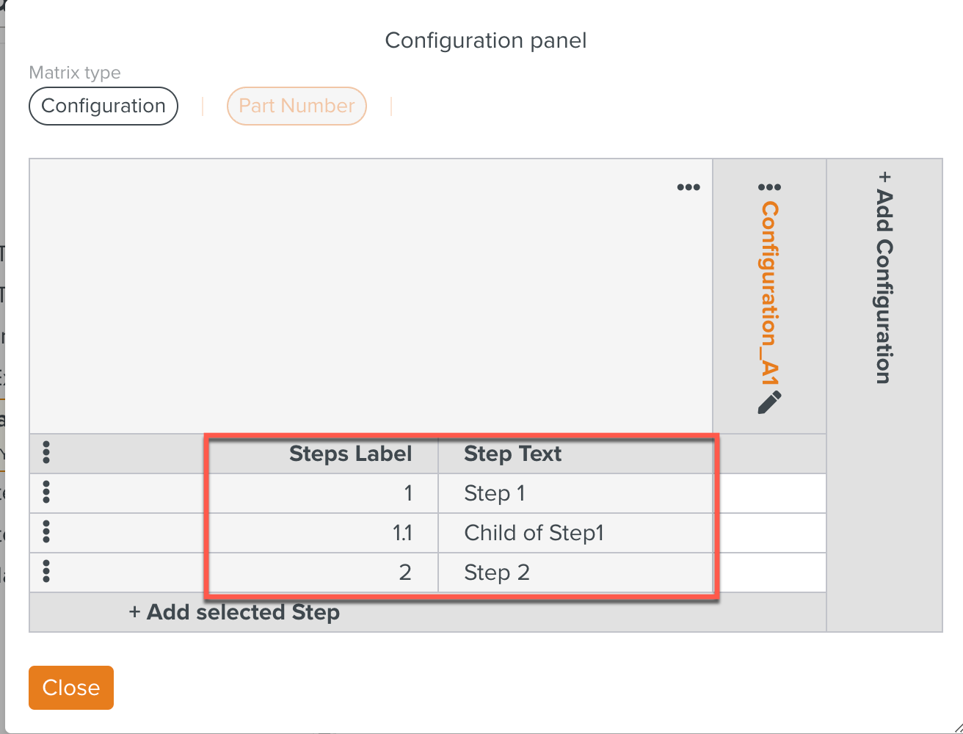Close the Configuration panel
The height and width of the screenshot is (734, 963).
tap(71, 688)
